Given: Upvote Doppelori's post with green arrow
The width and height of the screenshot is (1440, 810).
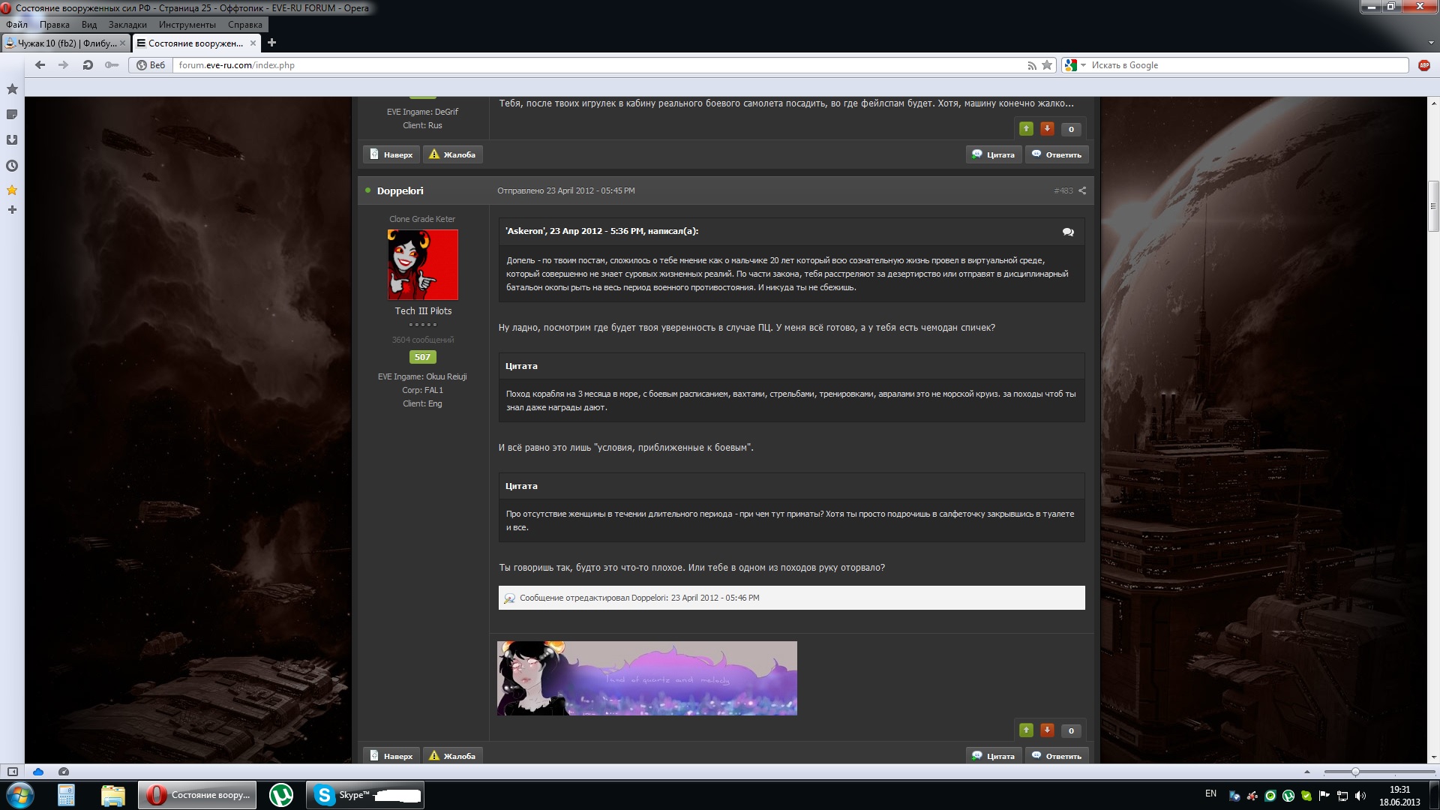Looking at the screenshot, I should pos(1026,730).
